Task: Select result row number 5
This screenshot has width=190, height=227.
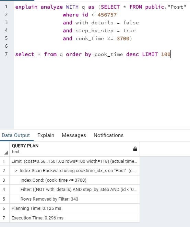Action: 4,199
